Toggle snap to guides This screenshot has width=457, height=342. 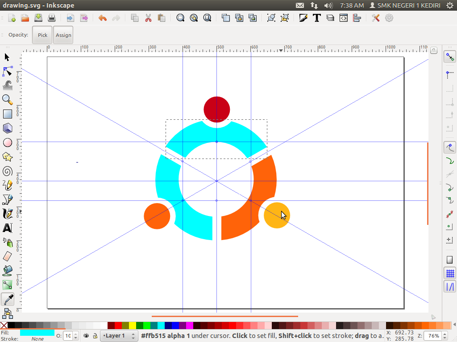tap(450, 287)
